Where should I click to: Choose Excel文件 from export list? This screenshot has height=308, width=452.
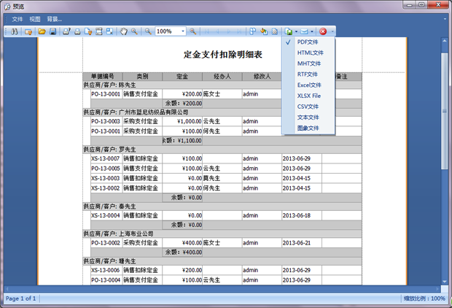click(x=308, y=85)
